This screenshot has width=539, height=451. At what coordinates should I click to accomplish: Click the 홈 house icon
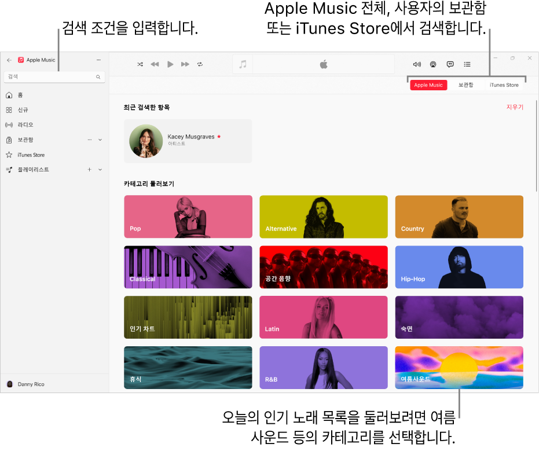click(9, 95)
